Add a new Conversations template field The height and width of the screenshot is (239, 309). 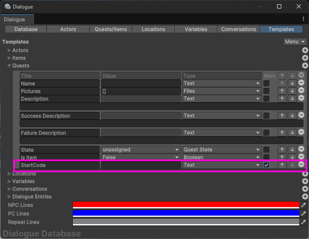pos(305,189)
